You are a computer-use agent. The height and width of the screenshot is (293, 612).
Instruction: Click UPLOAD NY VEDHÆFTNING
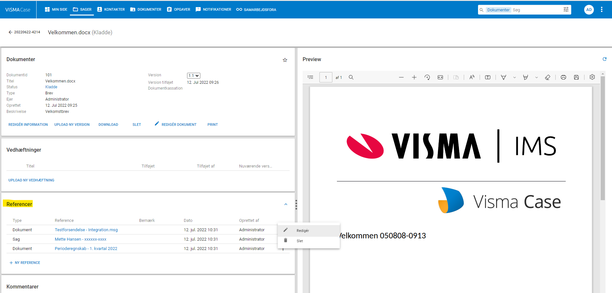pos(31,180)
